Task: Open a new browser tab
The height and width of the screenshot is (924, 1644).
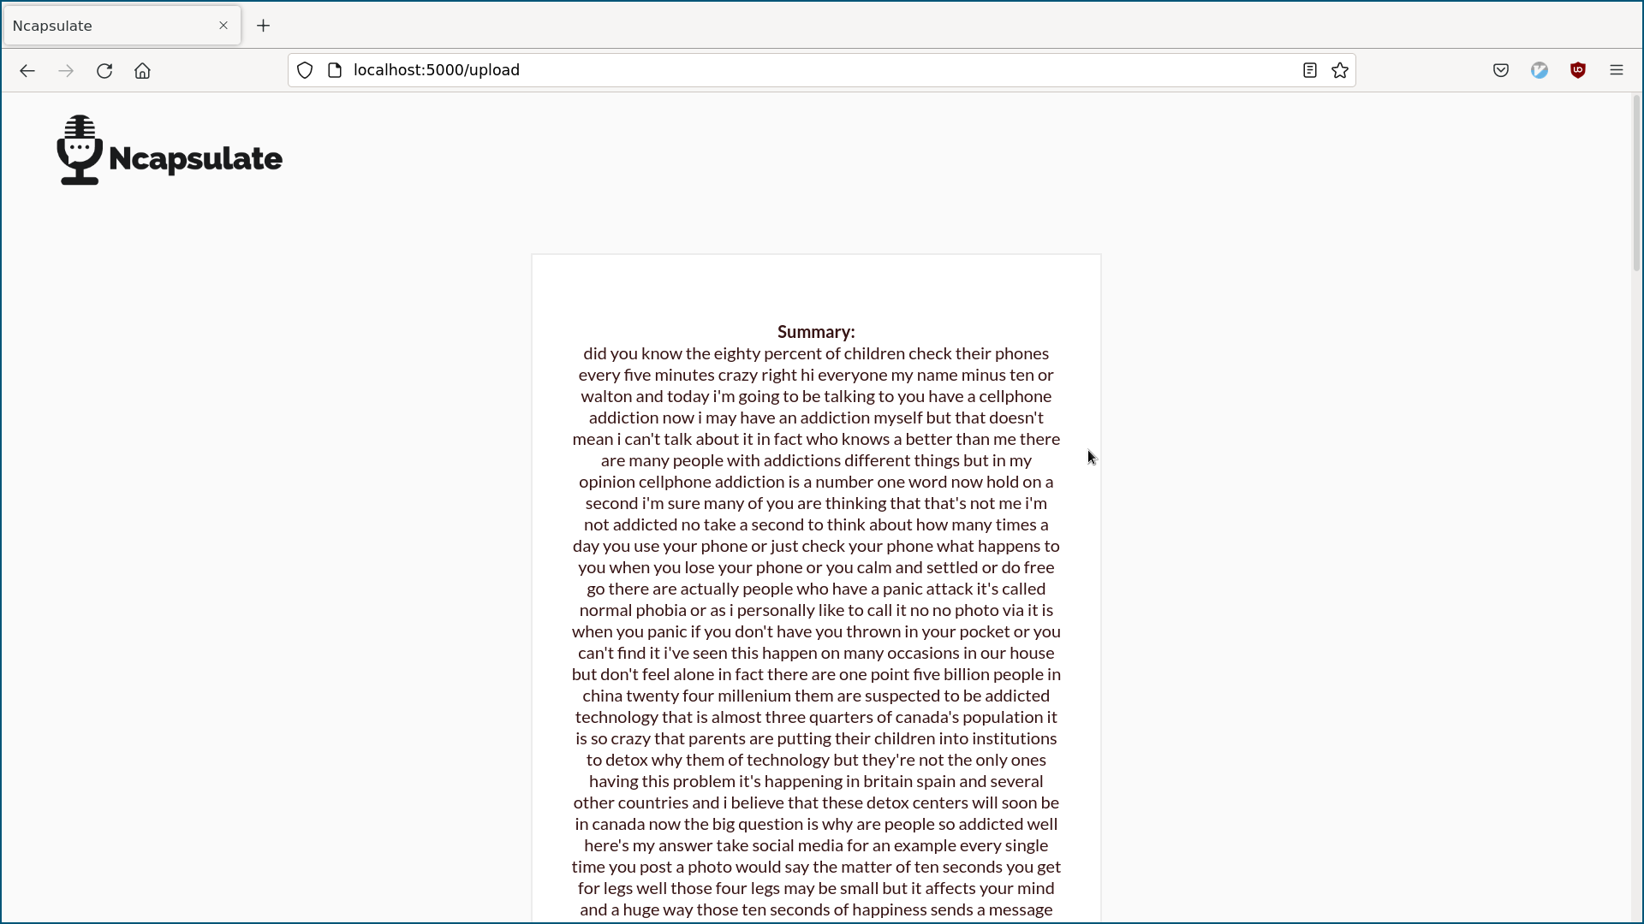Action: point(263,26)
